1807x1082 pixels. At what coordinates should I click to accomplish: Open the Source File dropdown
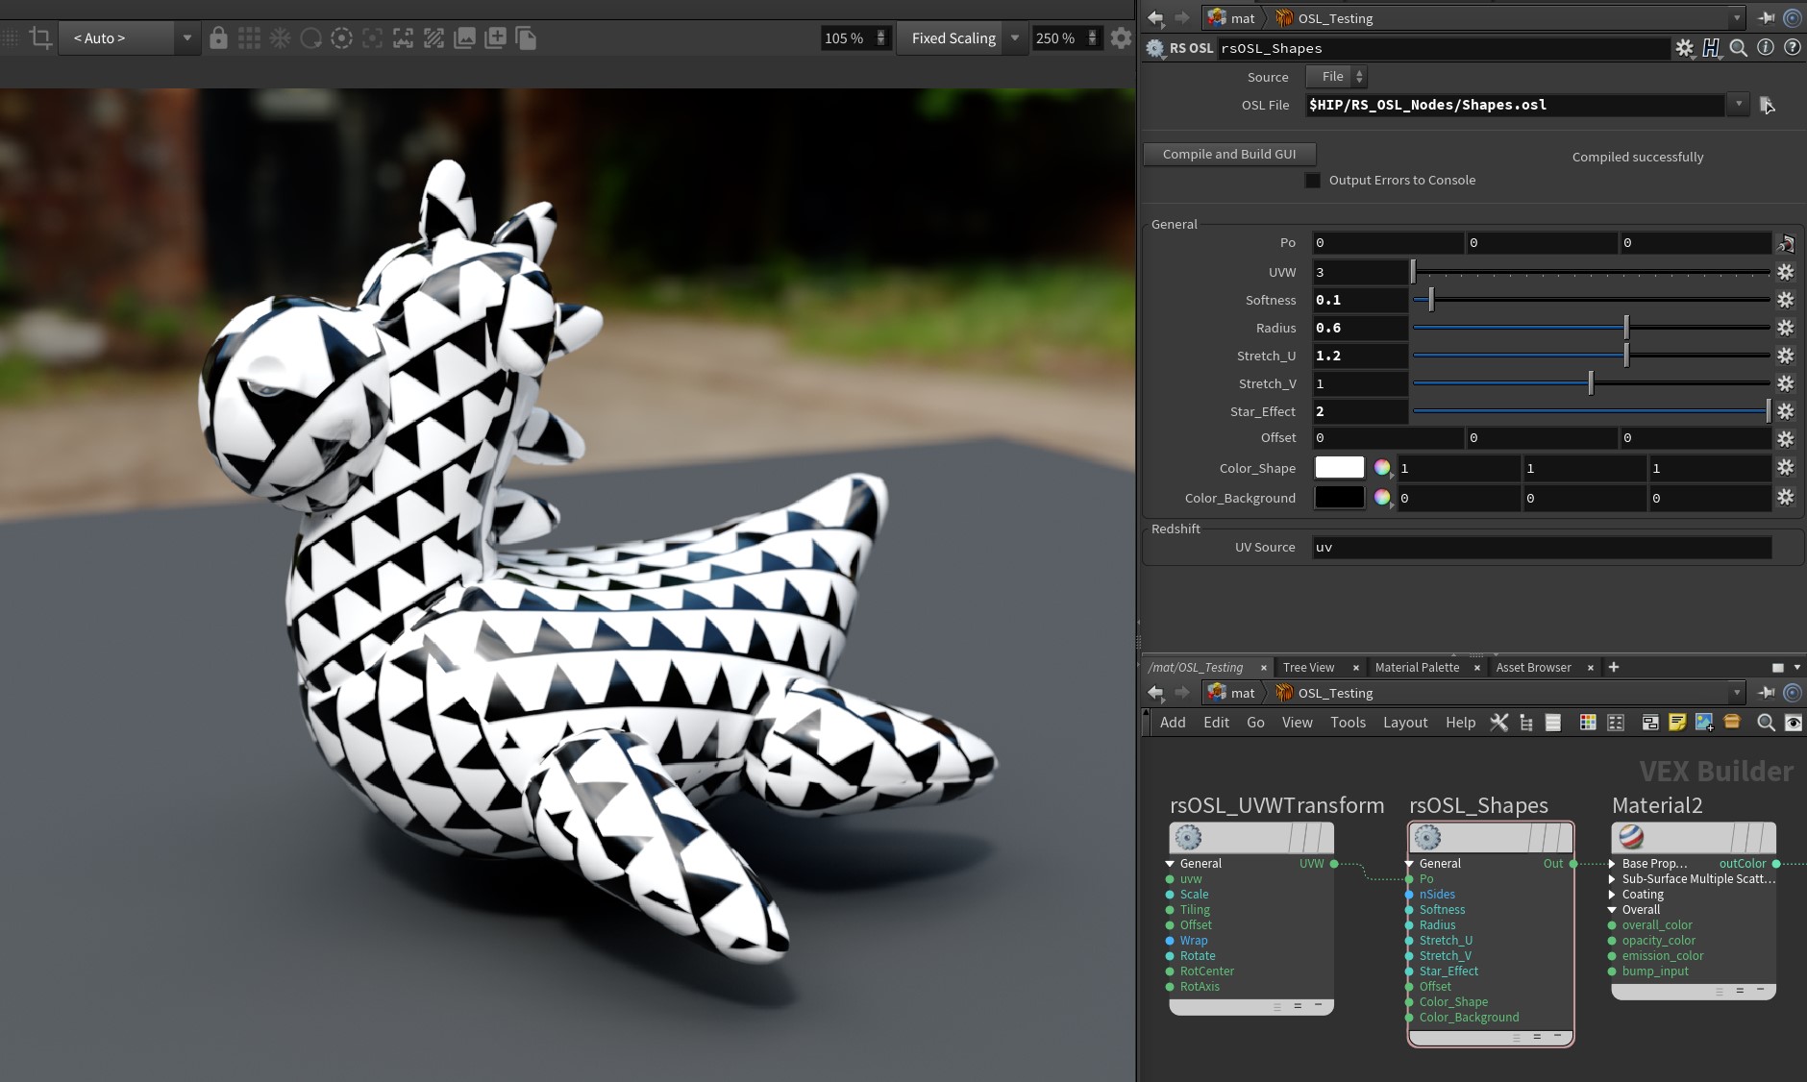coord(1336,77)
